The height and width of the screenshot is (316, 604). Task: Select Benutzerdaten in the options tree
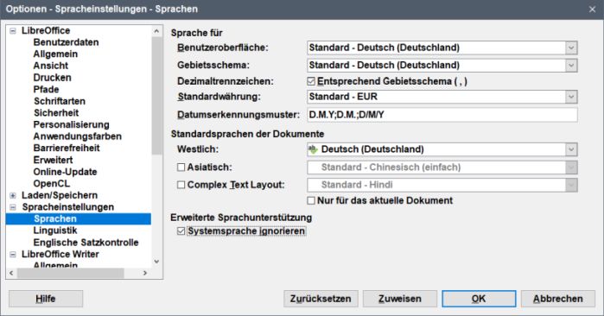(x=66, y=42)
